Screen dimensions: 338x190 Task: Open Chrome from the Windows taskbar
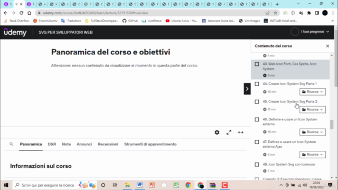[188, 185]
